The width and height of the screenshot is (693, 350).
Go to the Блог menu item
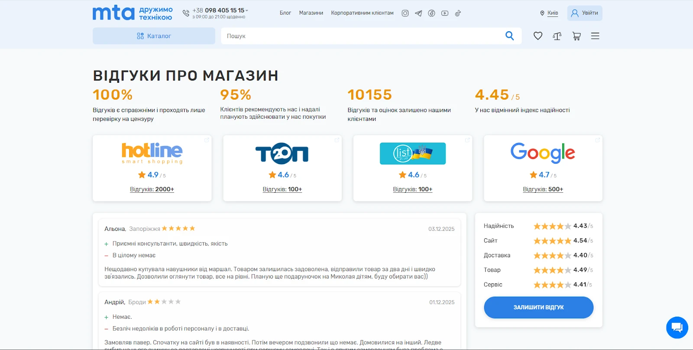[x=285, y=13]
